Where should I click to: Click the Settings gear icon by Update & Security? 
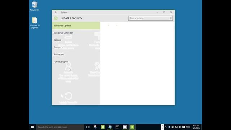point(56,18)
